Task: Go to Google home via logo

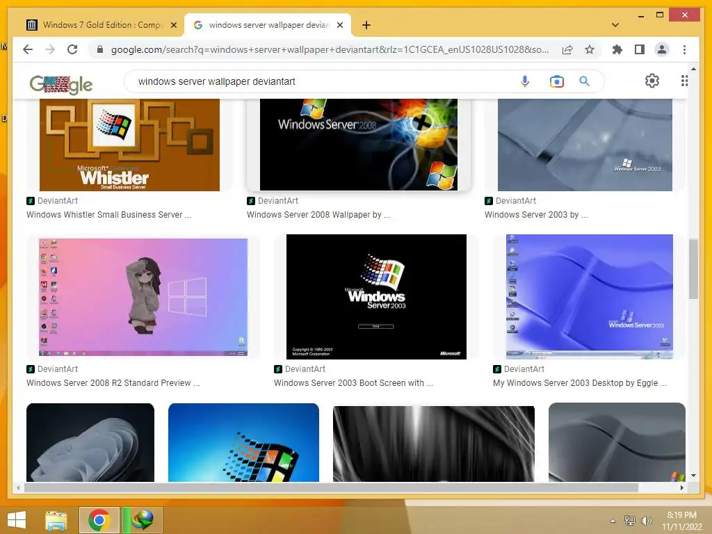Action: pyautogui.click(x=61, y=84)
